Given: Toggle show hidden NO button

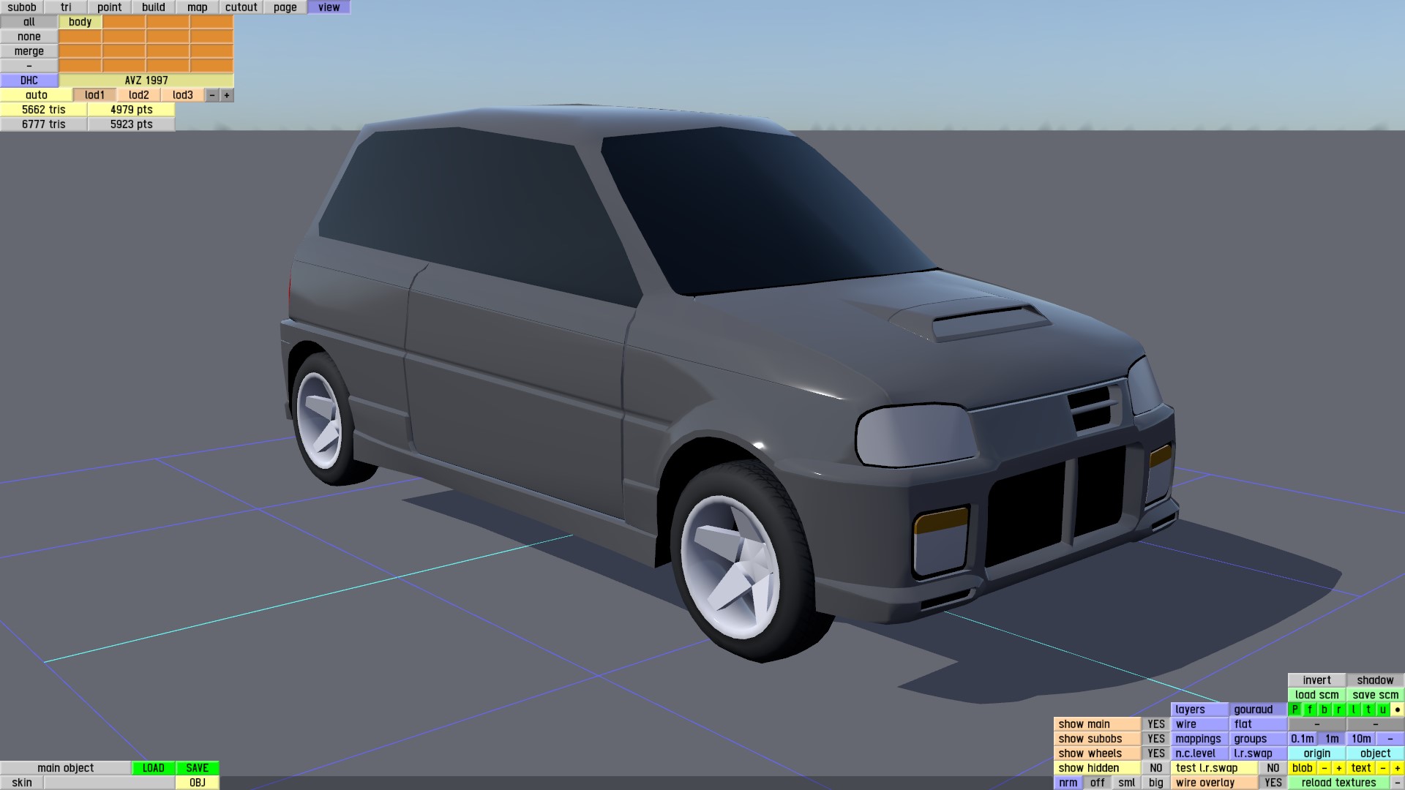Looking at the screenshot, I should pyautogui.click(x=1155, y=768).
